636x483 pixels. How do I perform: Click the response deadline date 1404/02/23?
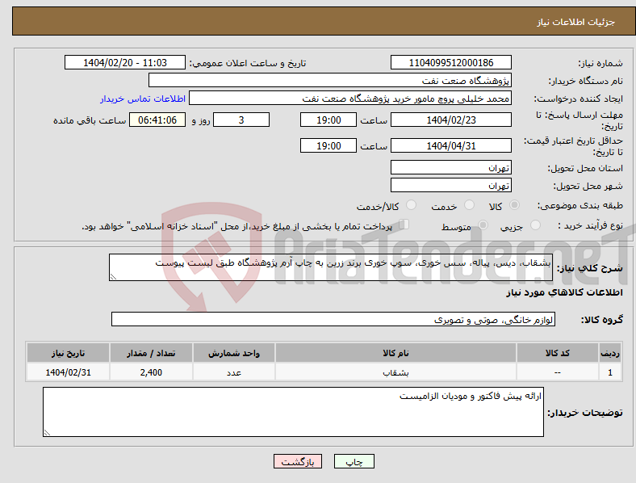click(451, 120)
